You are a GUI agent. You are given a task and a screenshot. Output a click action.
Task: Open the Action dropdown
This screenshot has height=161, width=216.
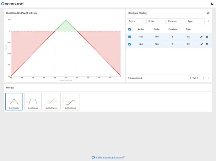pos(136,21)
